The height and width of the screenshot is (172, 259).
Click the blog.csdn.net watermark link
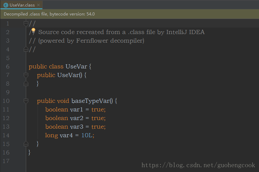point(198,165)
